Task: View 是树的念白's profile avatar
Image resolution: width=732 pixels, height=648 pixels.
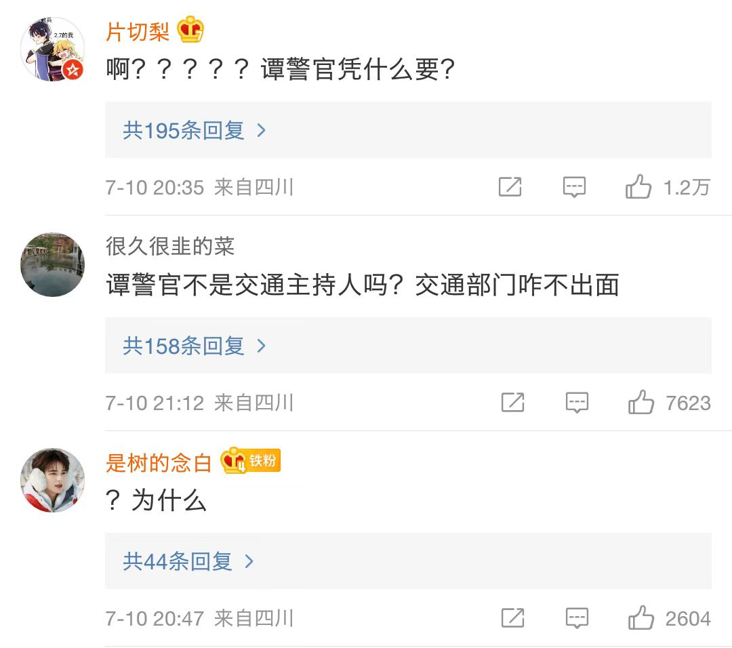Action: coord(53,480)
